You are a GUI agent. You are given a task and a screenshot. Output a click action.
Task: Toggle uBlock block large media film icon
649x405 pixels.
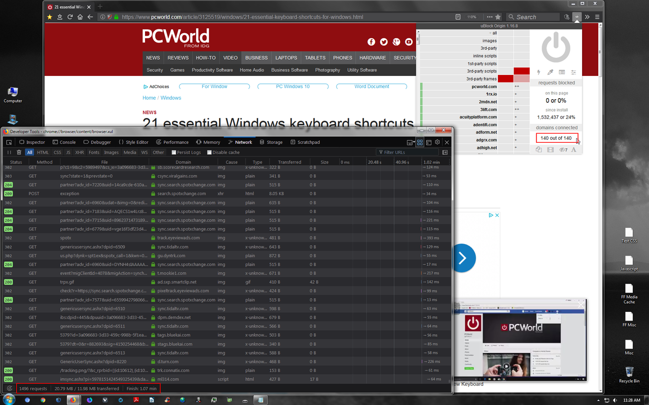click(550, 149)
